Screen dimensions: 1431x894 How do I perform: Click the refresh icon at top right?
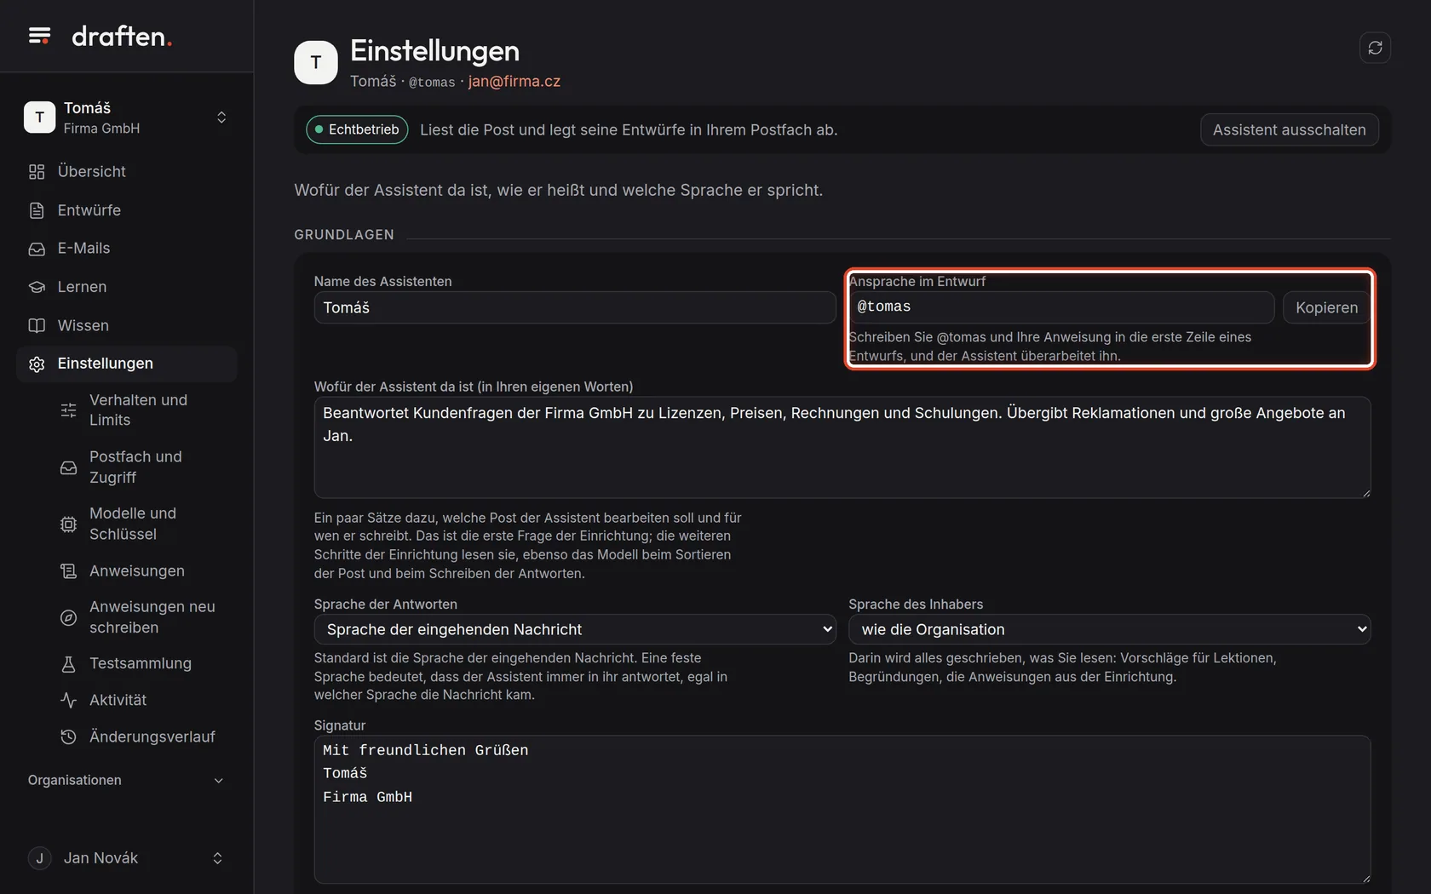click(1375, 48)
